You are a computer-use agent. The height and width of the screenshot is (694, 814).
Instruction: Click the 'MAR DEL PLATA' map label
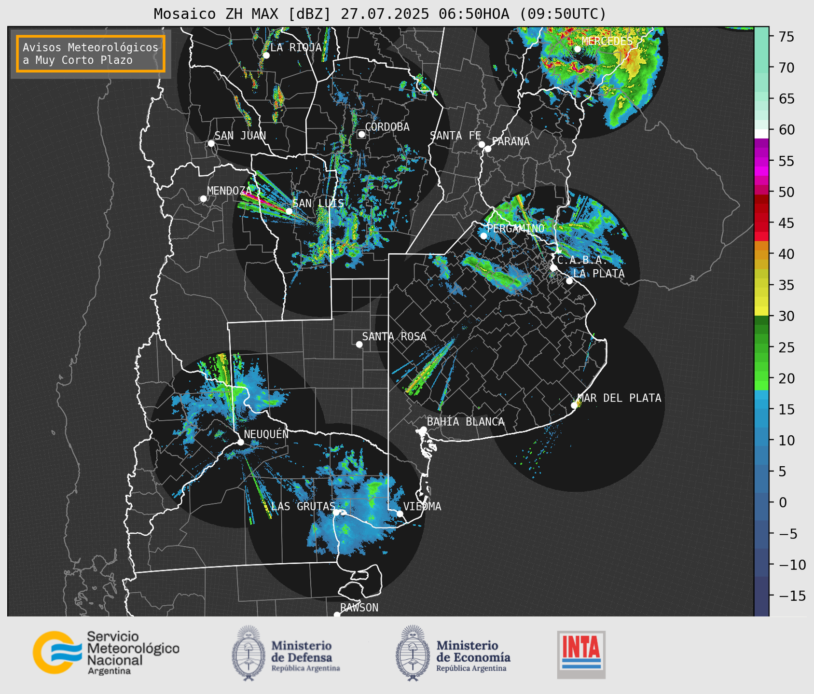coord(620,398)
